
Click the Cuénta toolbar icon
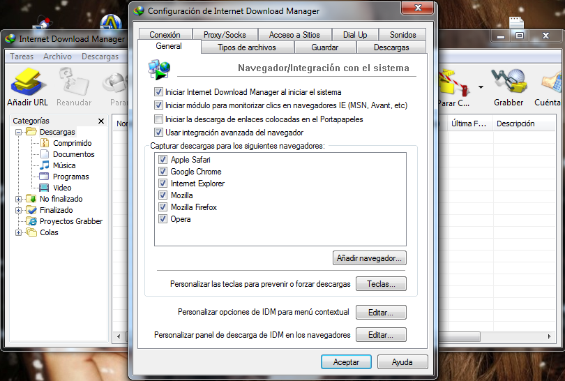[551, 83]
